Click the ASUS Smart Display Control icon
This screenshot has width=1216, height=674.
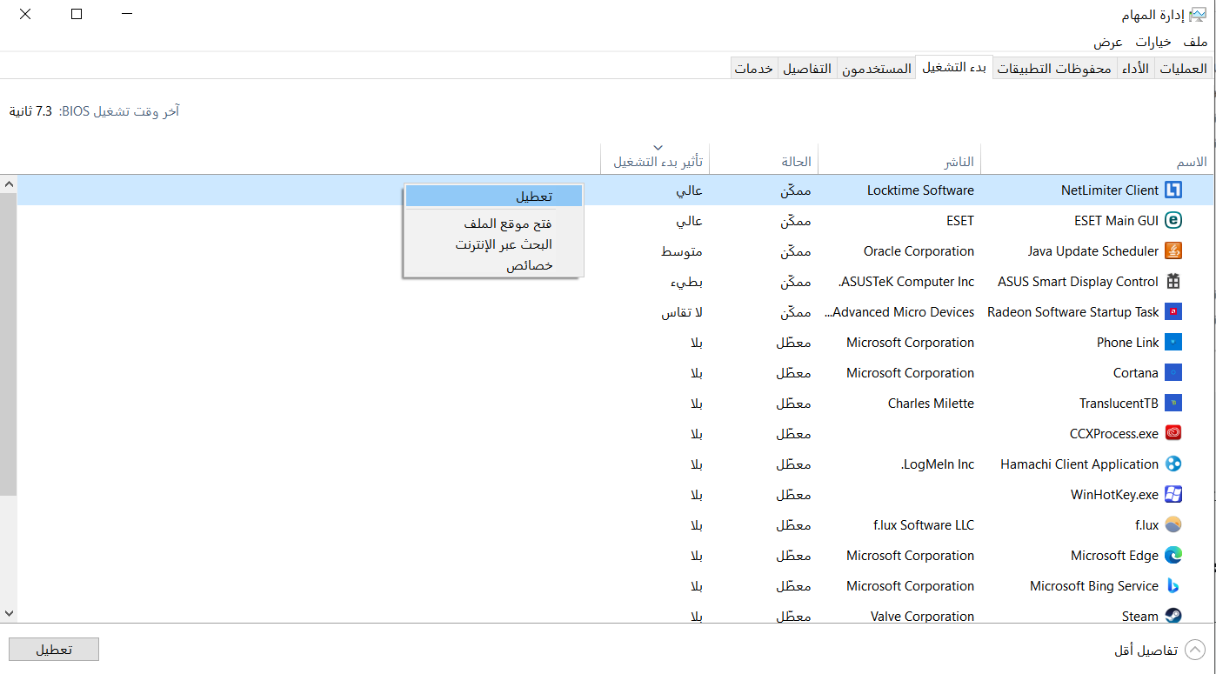(1173, 282)
